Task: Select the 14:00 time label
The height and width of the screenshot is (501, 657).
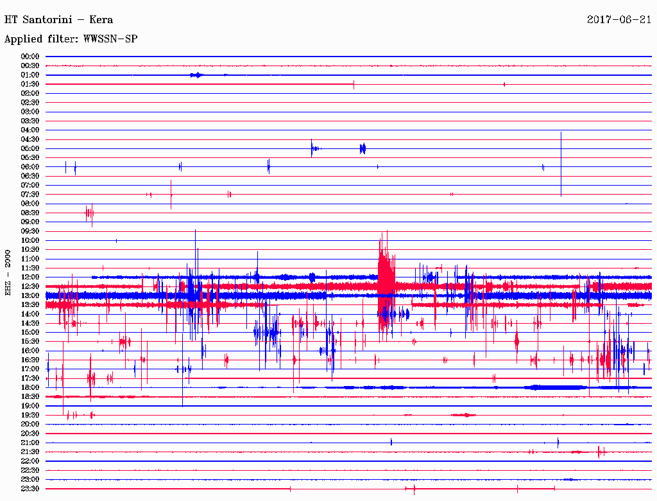Action: coord(30,314)
